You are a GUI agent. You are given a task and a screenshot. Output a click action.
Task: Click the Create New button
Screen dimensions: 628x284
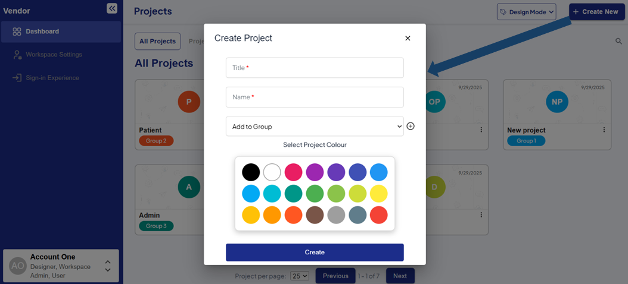click(x=596, y=12)
